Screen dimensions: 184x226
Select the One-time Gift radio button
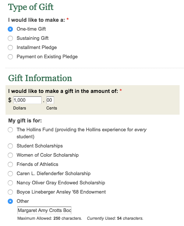pyautogui.click(x=10, y=29)
